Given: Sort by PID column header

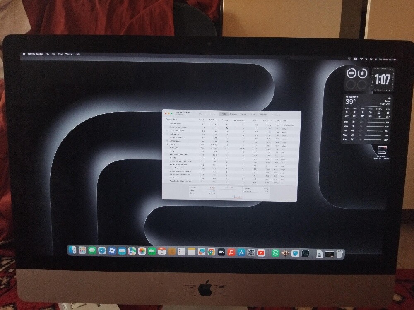Looking at the screenshot, I should pos(278,121).
